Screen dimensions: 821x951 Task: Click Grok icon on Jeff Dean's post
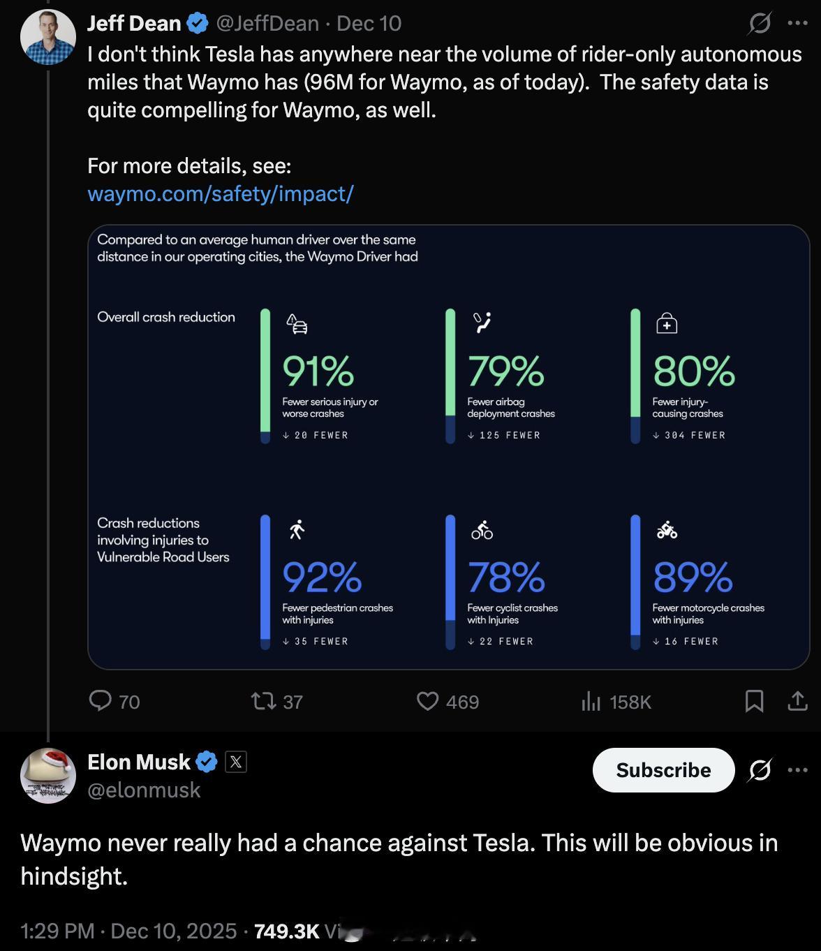(x=759, y=24)
